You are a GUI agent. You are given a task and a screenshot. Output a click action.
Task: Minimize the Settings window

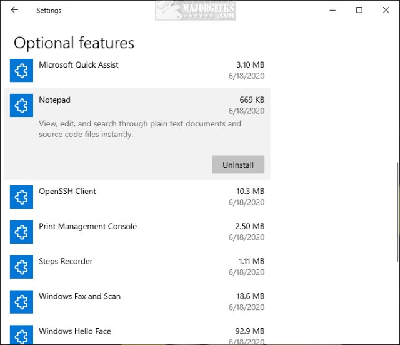331,10
